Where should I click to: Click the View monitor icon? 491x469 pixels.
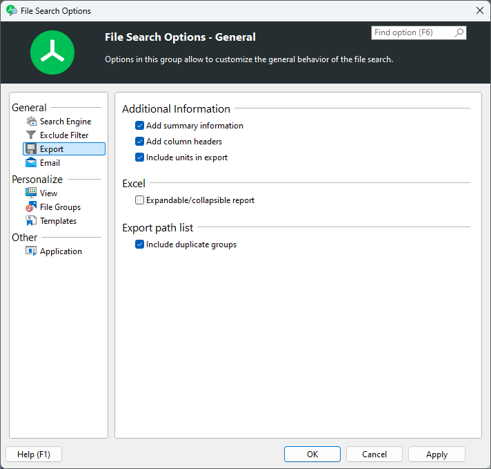coord(31,193)
